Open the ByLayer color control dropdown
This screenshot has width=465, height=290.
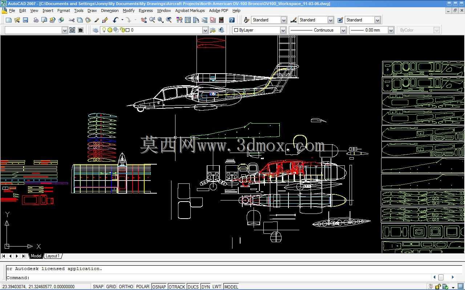click(x=283, y=30)
